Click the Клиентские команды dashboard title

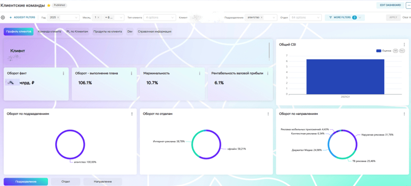click(x=22, y=5)
